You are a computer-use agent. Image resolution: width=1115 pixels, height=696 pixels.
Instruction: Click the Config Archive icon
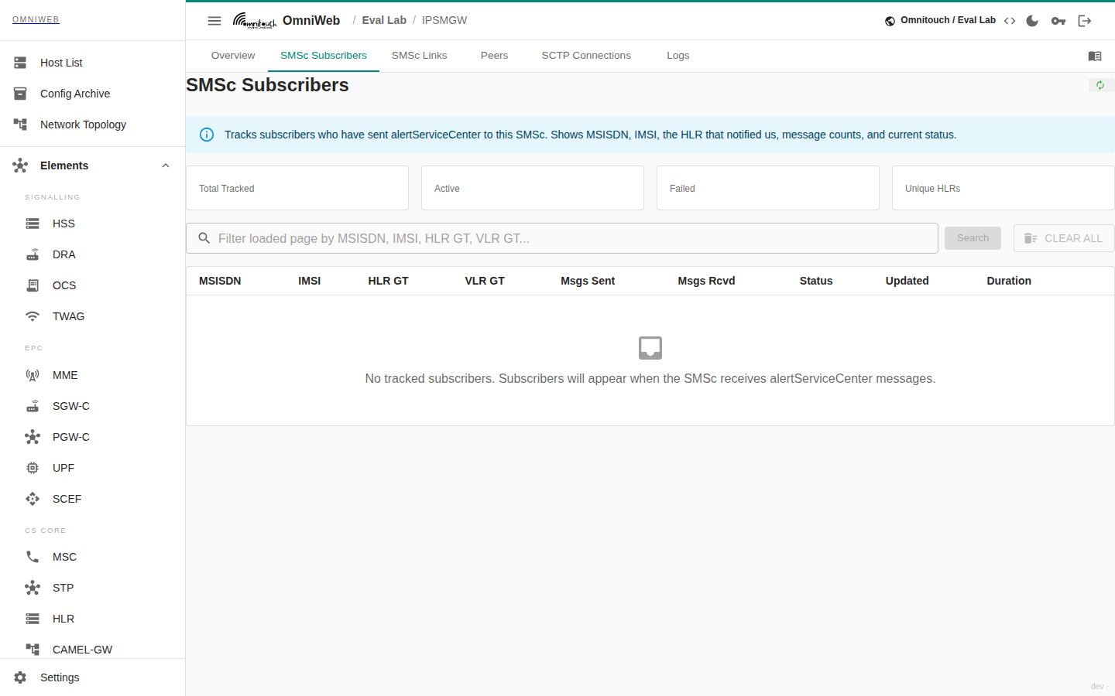pyautogui.click(x=20, y=94)
